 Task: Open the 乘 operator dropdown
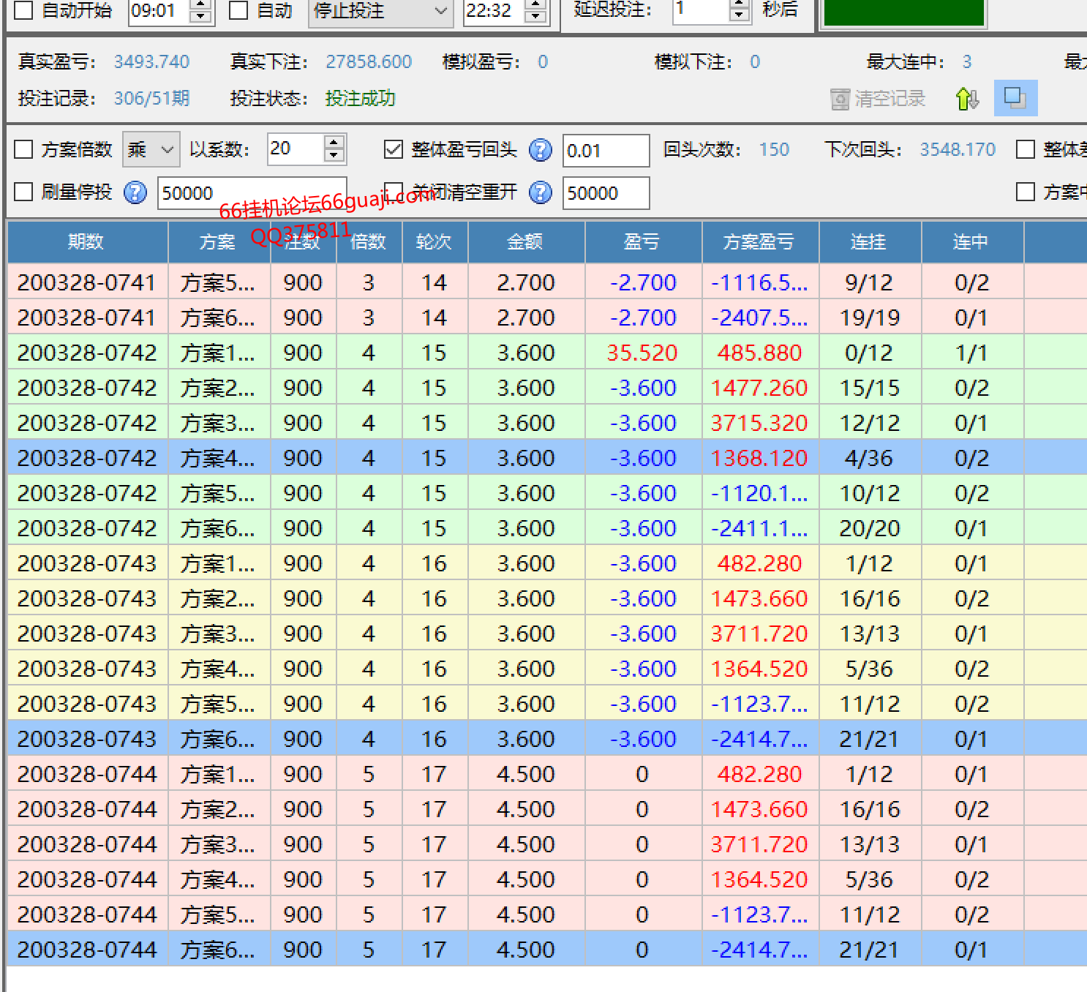151,150
